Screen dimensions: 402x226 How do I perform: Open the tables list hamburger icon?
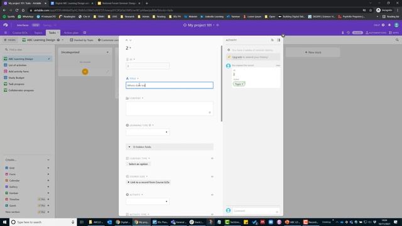click(6, 33)
